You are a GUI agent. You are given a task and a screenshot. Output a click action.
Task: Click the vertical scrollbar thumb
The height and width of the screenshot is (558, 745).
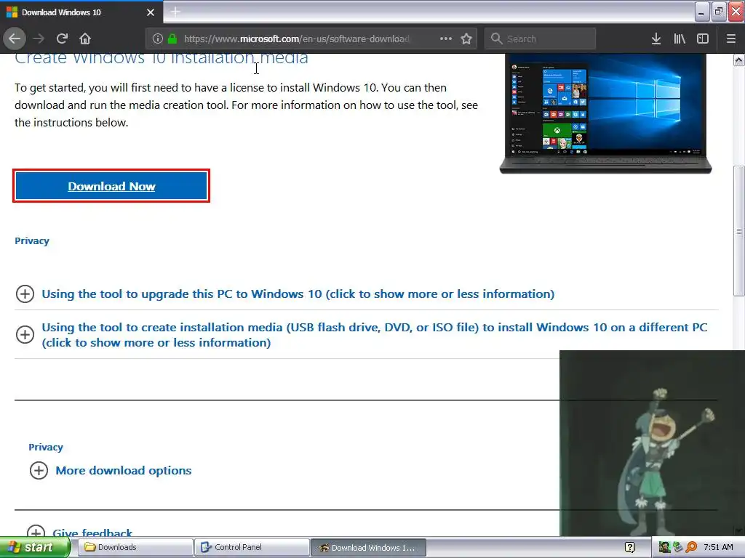coord(739,231)
